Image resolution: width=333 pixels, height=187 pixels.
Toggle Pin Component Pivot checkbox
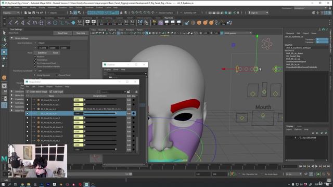coord(35,63)
